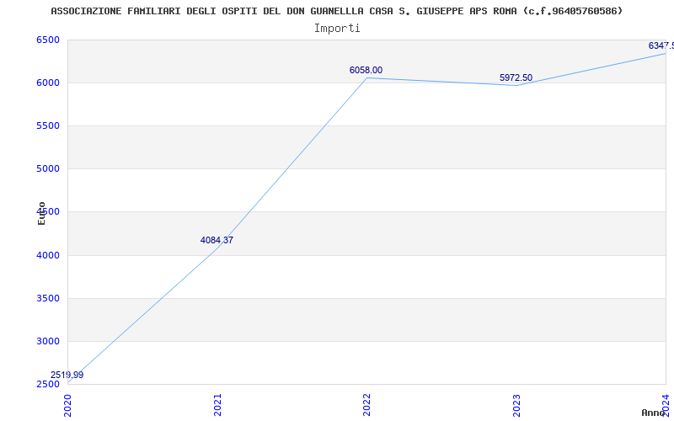
Task: Click the 2519.99 data label
Action: coord(67,375)
